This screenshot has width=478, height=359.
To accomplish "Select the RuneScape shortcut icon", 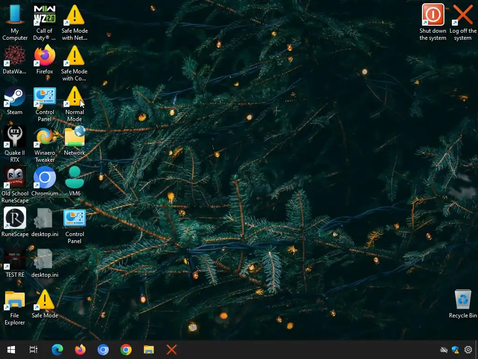I will 14,222.
